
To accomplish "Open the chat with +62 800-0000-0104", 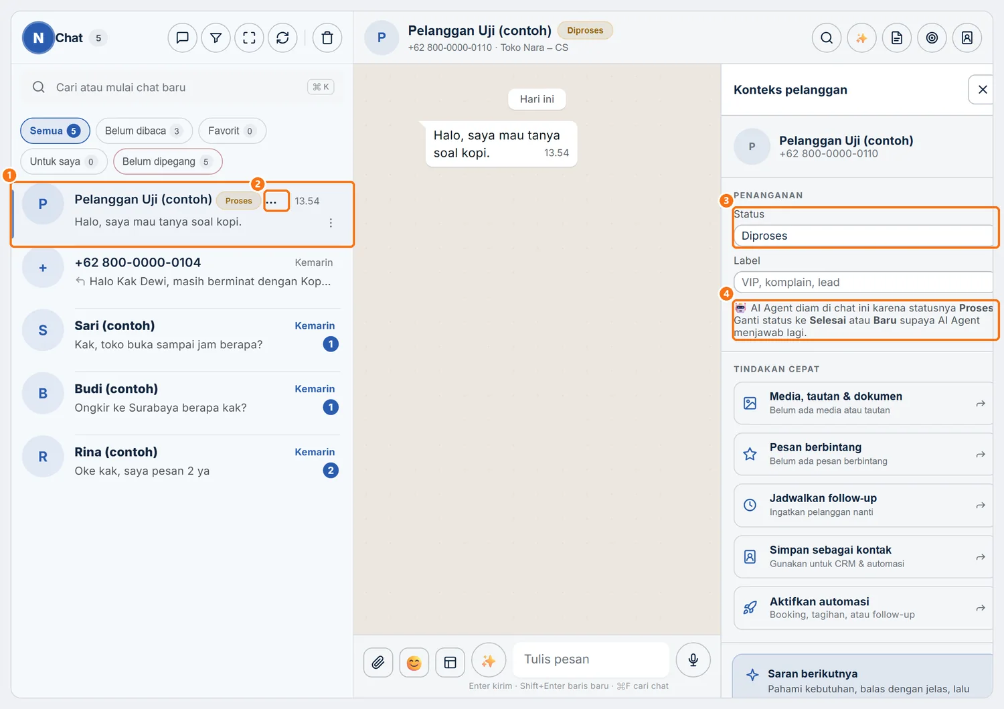I will [182, 272].
